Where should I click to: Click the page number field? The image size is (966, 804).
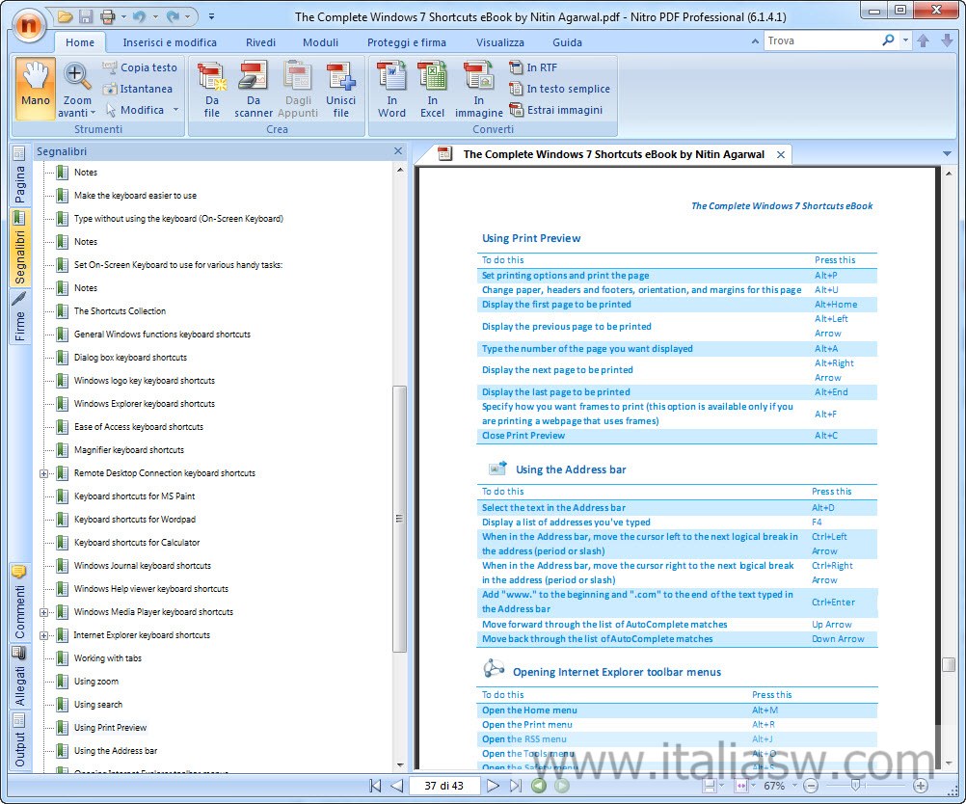[444, 786]
